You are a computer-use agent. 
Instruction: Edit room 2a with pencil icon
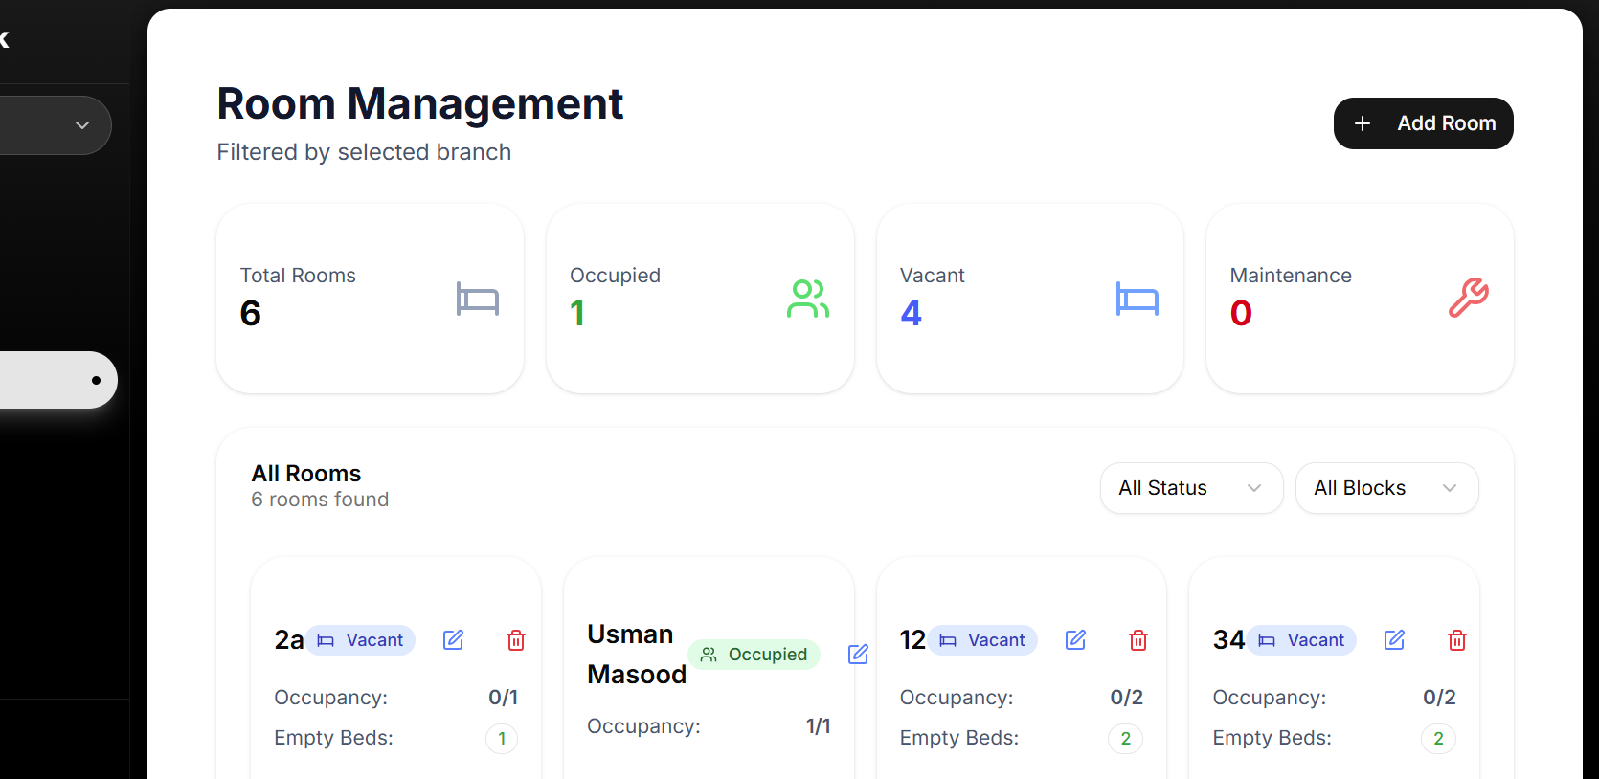[453, 640]
